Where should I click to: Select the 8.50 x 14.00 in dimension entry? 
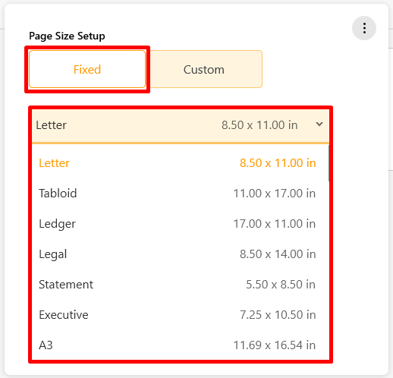point(278,254)
